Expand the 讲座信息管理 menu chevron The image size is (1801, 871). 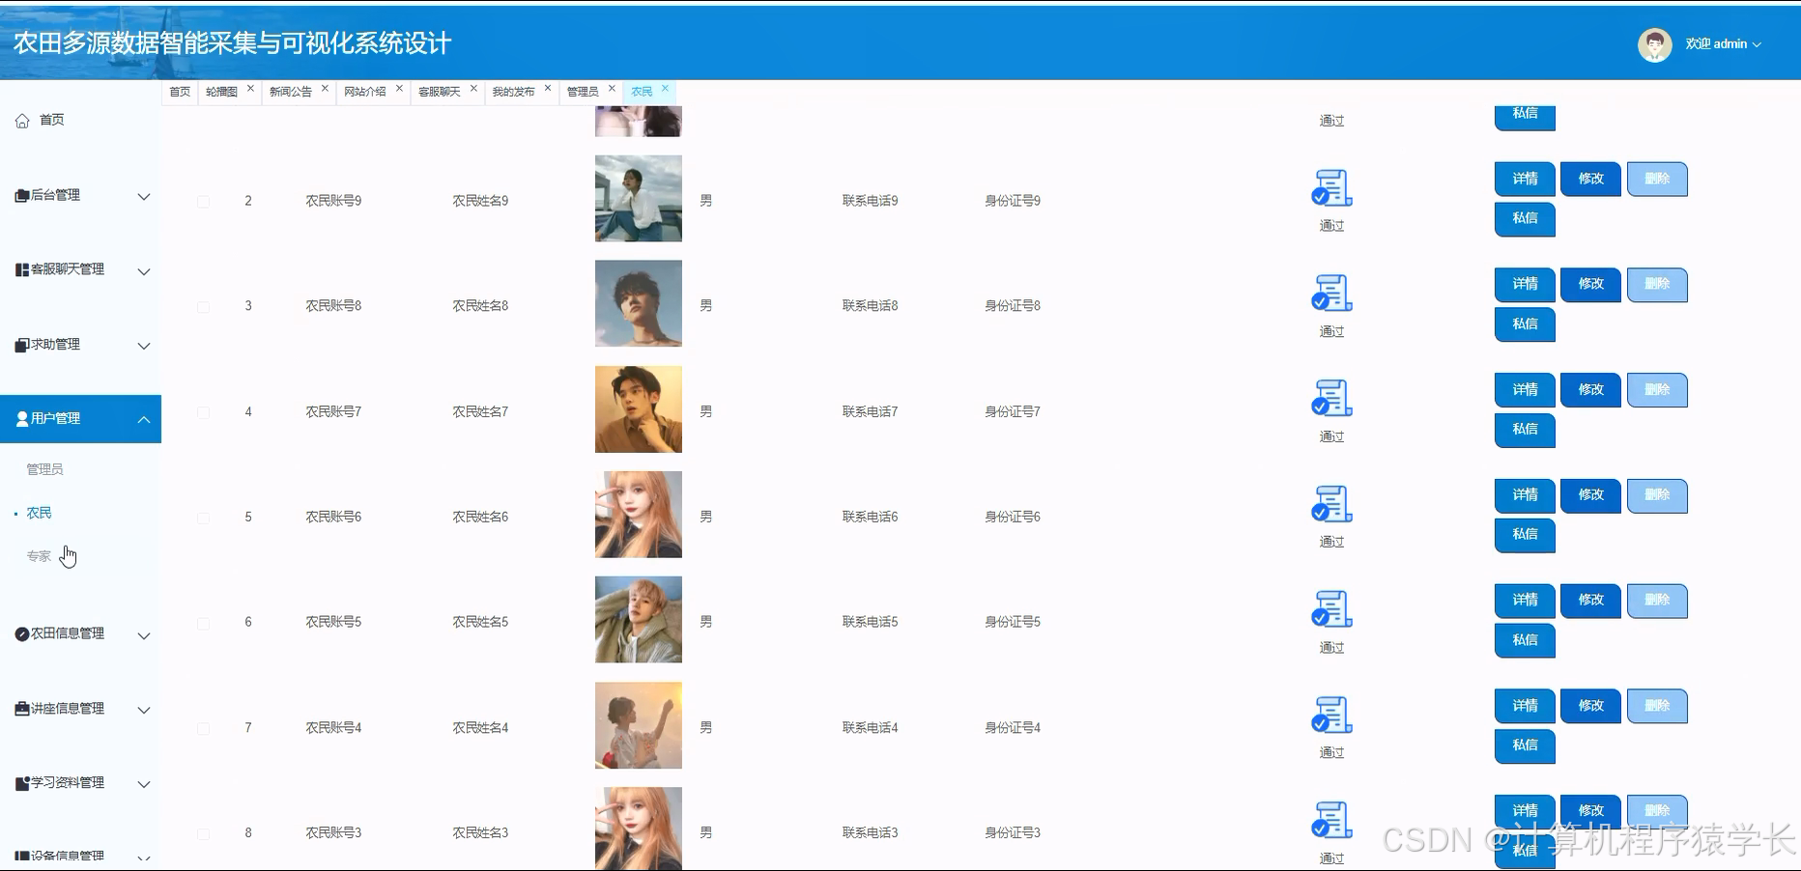(144, 710)
